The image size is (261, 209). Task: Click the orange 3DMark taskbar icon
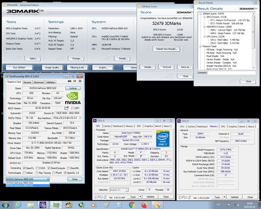pos(157,205)
